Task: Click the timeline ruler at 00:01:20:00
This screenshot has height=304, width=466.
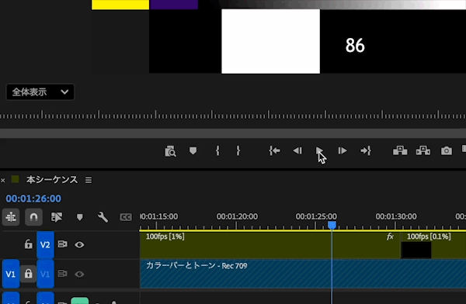Action: click(x=237, y=216)
